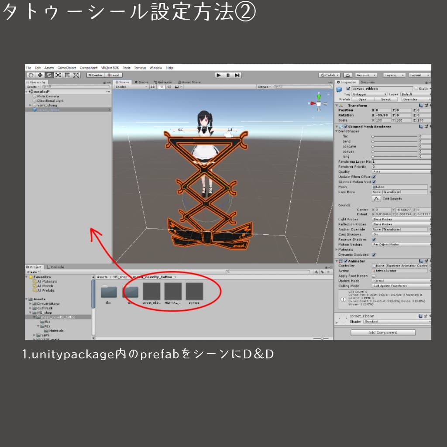This screenshot has height=447, width=447.
Task: Toggle the Update When Offscreen checkbox
Action: point(374,176)
